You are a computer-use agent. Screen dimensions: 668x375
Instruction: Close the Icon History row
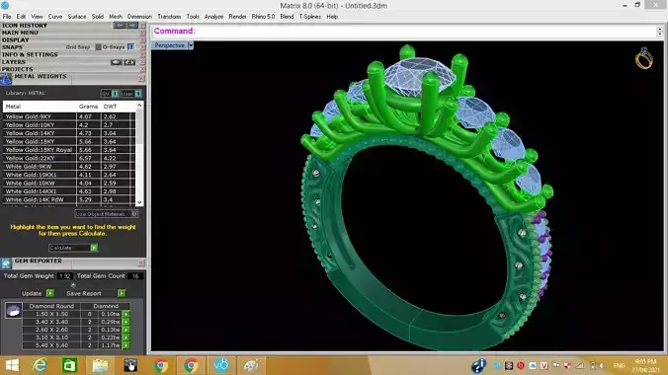(x=142, y=26)
